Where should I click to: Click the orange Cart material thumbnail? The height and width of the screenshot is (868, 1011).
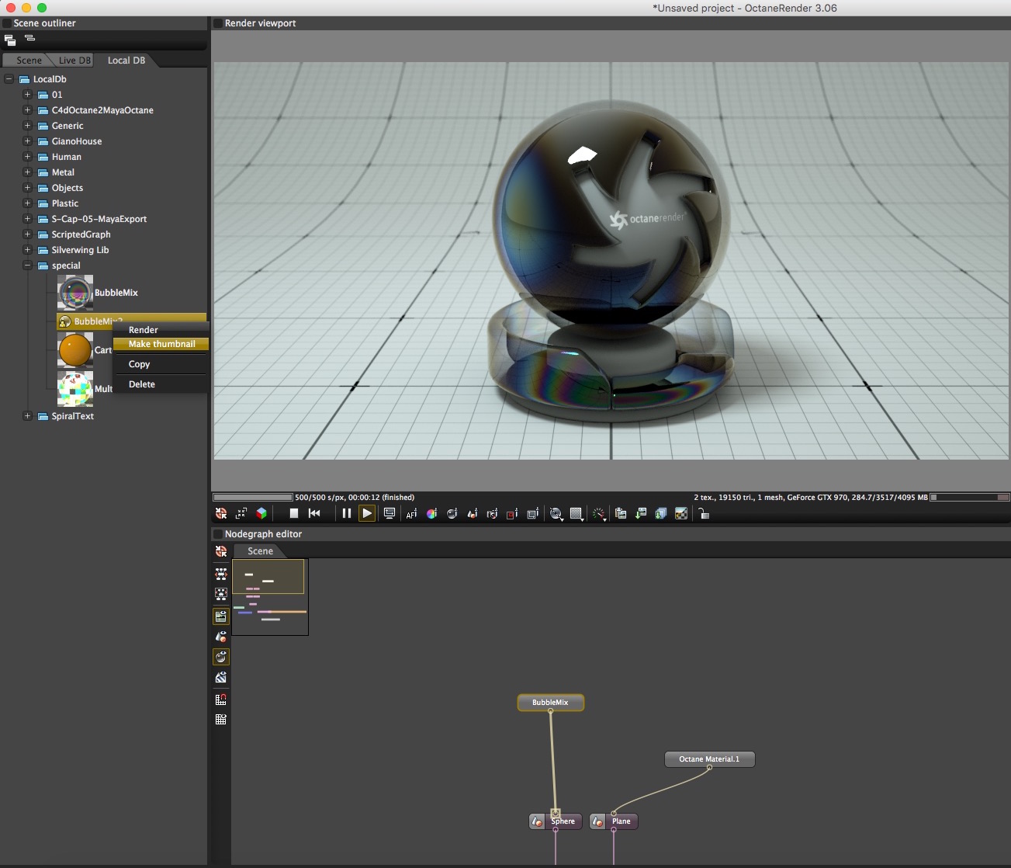pyautogui.click(x=75, y=350)
